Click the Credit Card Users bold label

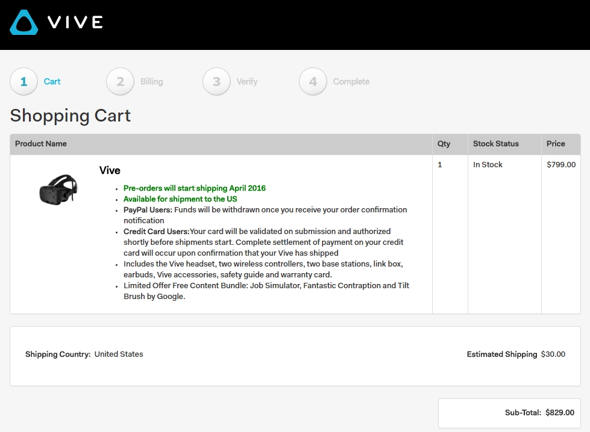tap(157, 232)
